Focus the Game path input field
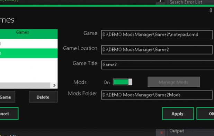The width and height of the screenshot is (214, 136). point(157,35)
